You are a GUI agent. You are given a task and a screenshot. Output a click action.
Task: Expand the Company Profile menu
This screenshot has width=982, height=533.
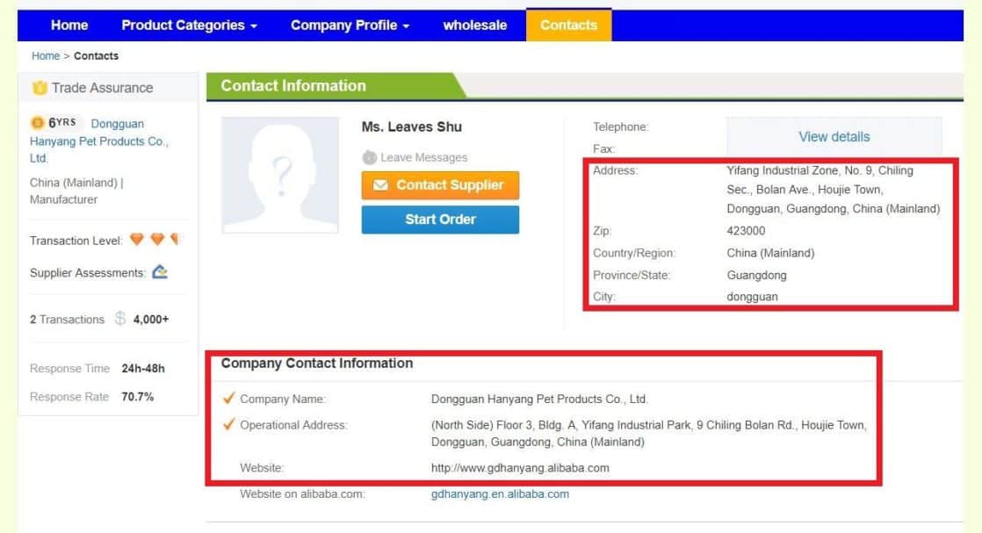pyautogui.click(x=350, y=25)
